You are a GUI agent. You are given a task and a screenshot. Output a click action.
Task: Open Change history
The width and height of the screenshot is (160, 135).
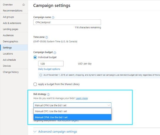click(x=11, y=72)
